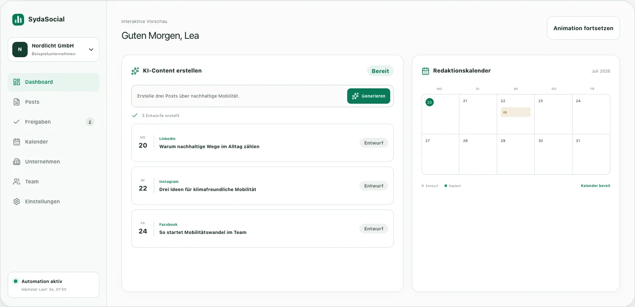Click the Kalender bereit link

[596, 185]
